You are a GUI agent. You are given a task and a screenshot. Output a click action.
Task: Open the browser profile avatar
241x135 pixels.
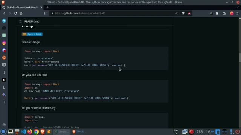232,13
